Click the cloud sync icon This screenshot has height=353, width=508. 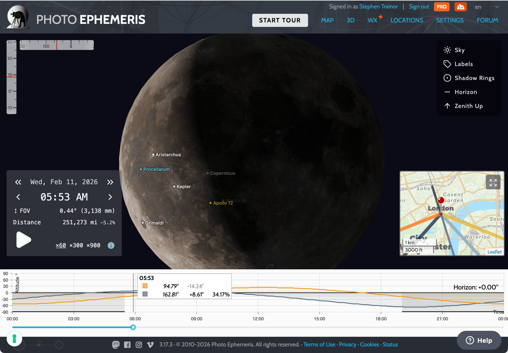pos(460,7)
